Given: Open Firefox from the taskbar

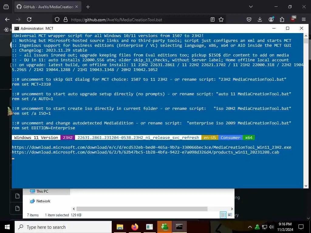Looking at the screenshot, I should click(135, 227).
